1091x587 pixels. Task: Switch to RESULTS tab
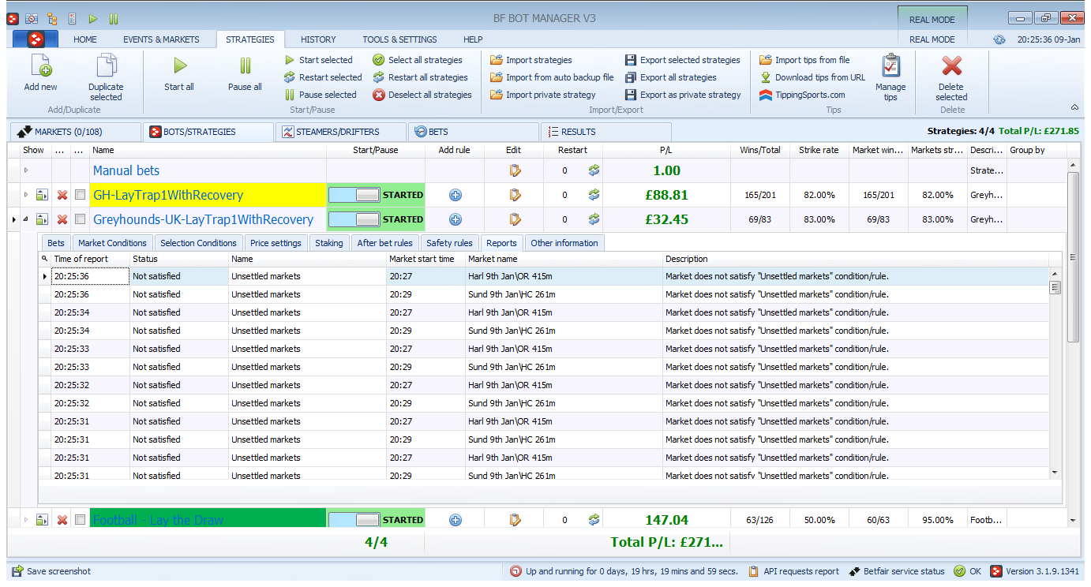(606, 132)
